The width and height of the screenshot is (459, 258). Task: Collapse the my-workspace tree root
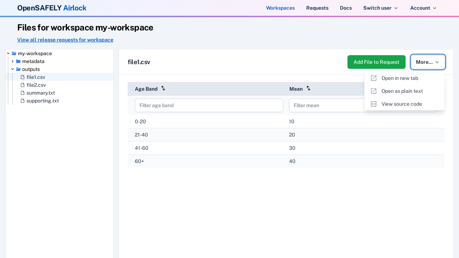tap(8, 53)
